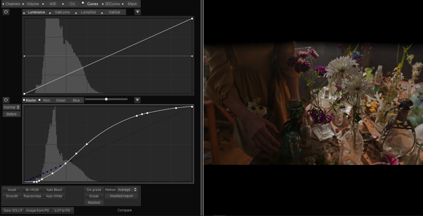This screenshot has width=423, height=216.
Task: Select the Master channel curve
Action: tap(30, 100)
